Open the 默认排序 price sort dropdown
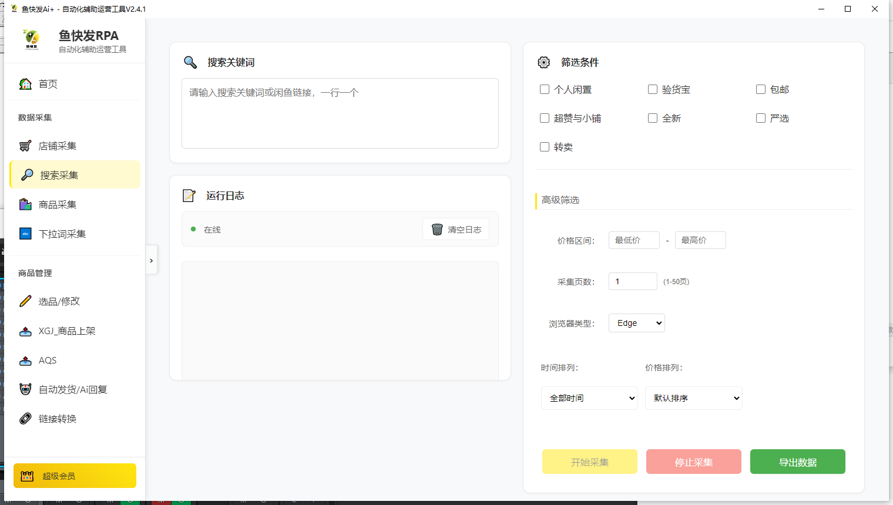 tap(693, 398)
